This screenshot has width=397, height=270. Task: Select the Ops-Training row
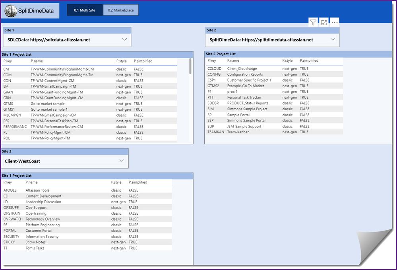[x=87, y=213]
